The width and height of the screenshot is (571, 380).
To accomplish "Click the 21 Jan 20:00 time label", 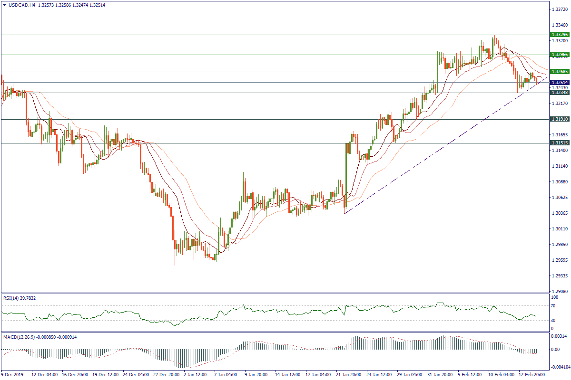I will (x=349, y=375).
